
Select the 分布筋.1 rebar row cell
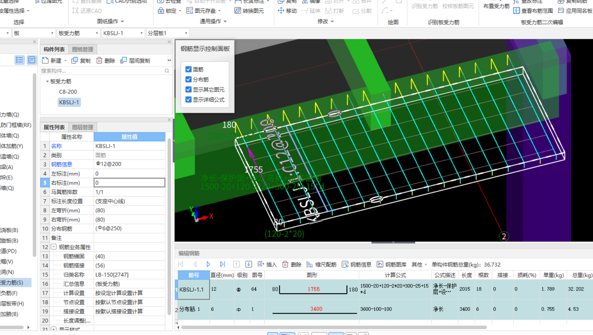[194, 309]
